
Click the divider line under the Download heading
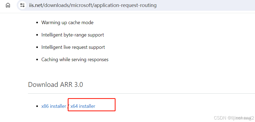134,93
